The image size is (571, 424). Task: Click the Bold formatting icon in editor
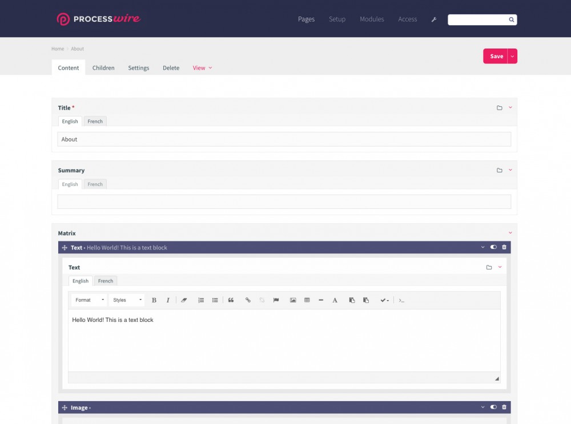point(154,300)
